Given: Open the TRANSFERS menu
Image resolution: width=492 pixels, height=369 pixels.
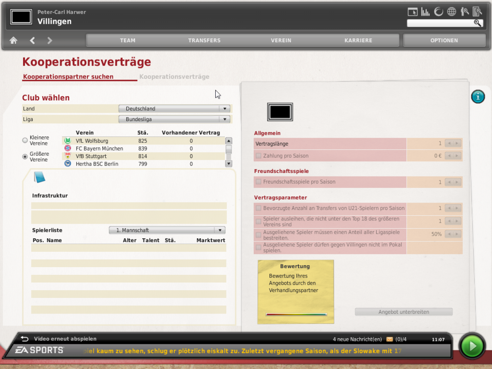Looking at the screenshot, I should tap(204, 40).
